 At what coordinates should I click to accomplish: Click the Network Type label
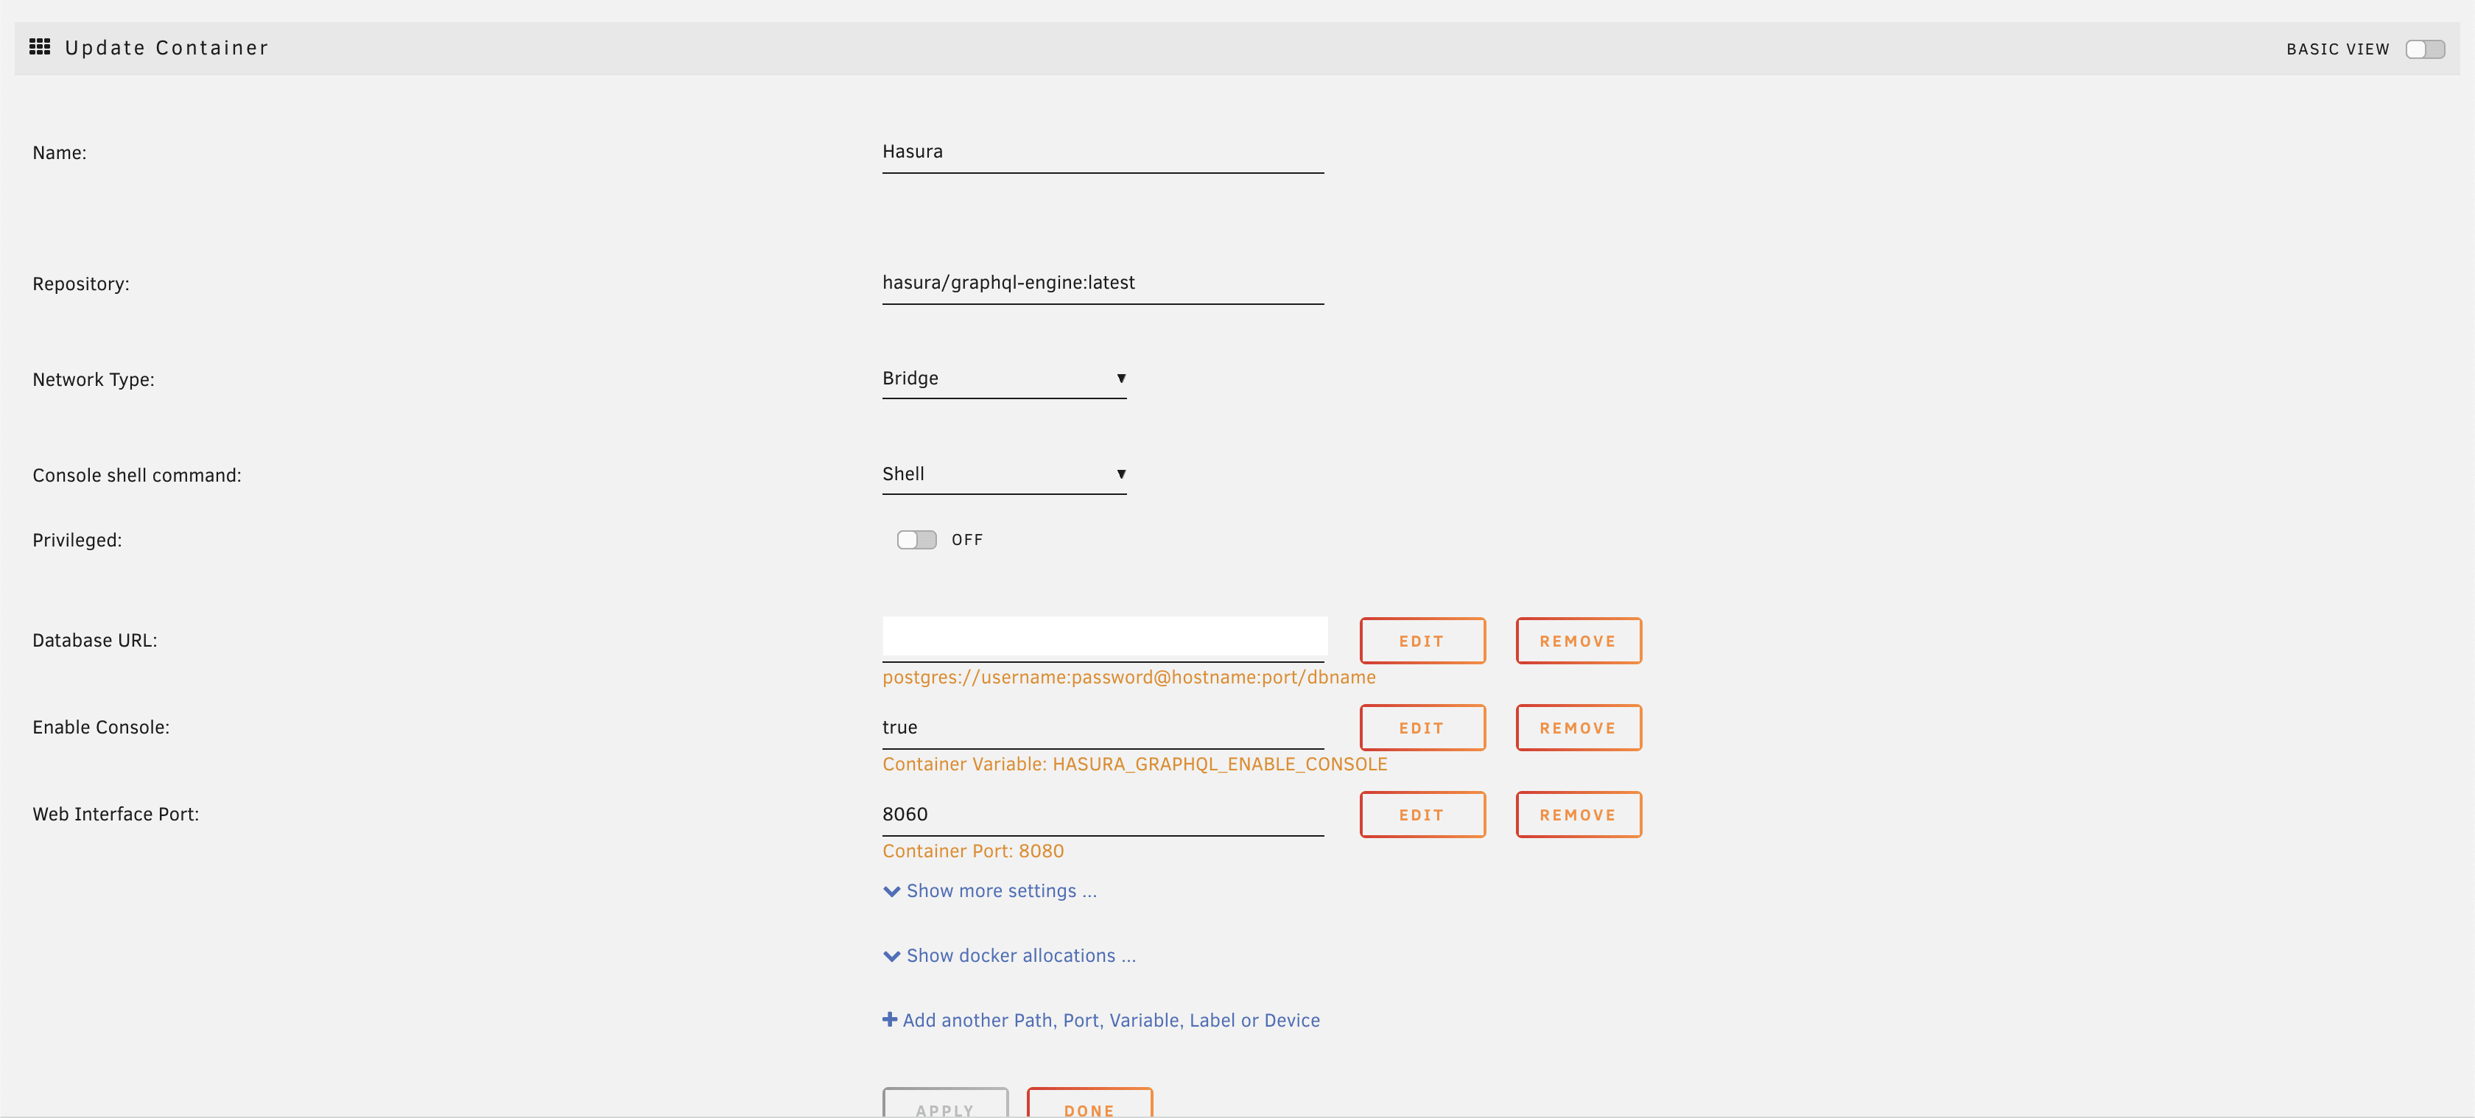click(x=94, y=379)
